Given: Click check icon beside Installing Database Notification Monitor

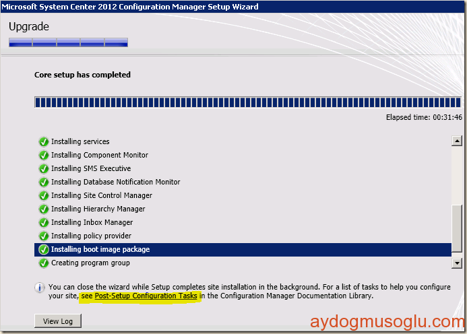Looking at the screenshot, I should click(44, 182).
